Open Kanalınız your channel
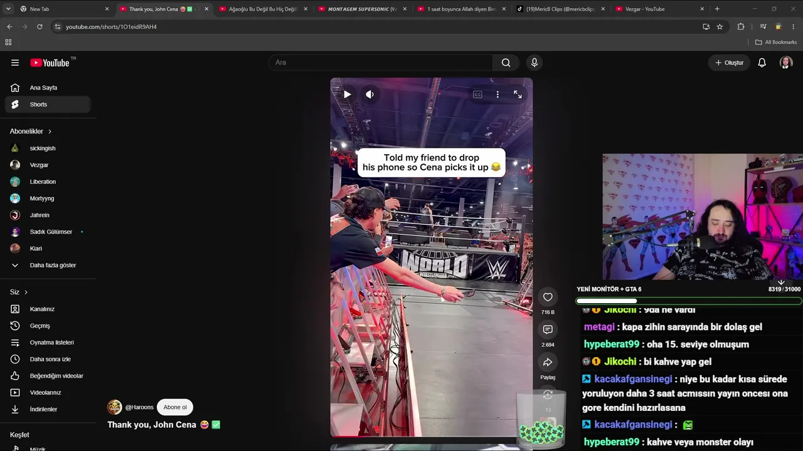803x451 pixels. pos(47,309)
